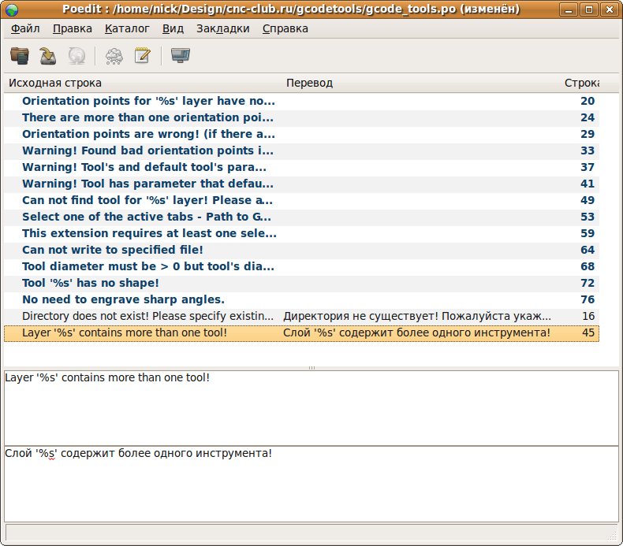Click translation "Директория не существует! Пожалуйста укаж..."
Viewport: 623px width, 546px height.
[x=417, y=316]
